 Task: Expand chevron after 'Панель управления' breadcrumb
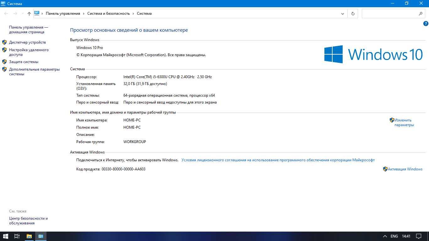pos(84,13)
